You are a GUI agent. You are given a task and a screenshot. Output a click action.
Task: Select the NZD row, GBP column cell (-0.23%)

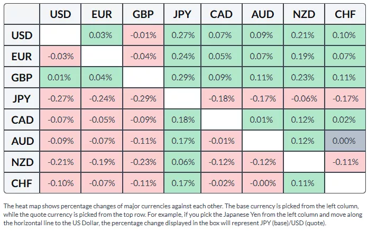coord(142,162)
